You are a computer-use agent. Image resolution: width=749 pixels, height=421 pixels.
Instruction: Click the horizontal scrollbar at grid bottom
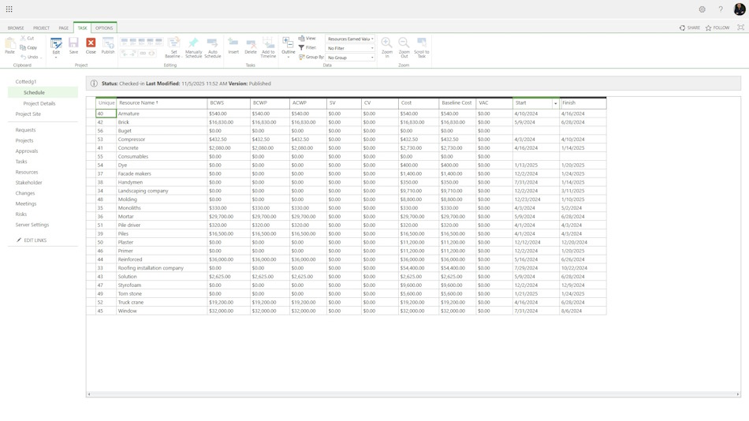(x=414, y=394)
